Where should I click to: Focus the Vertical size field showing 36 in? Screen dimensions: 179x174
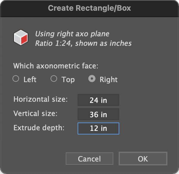coord(98,114)
